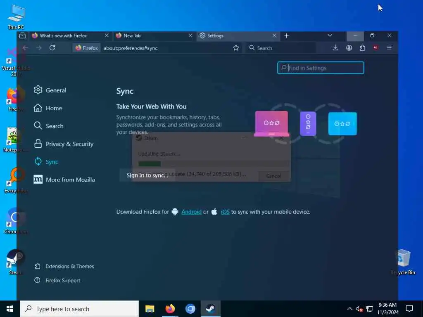Open the Firefox View icon in the tab strip
423x317 pixels.
[x=23, y=35]
